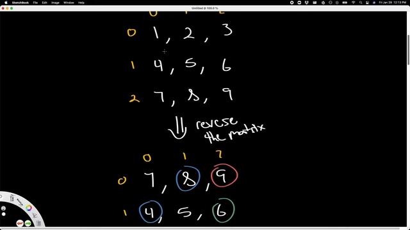Open the Apple menu

pos(6,3)
